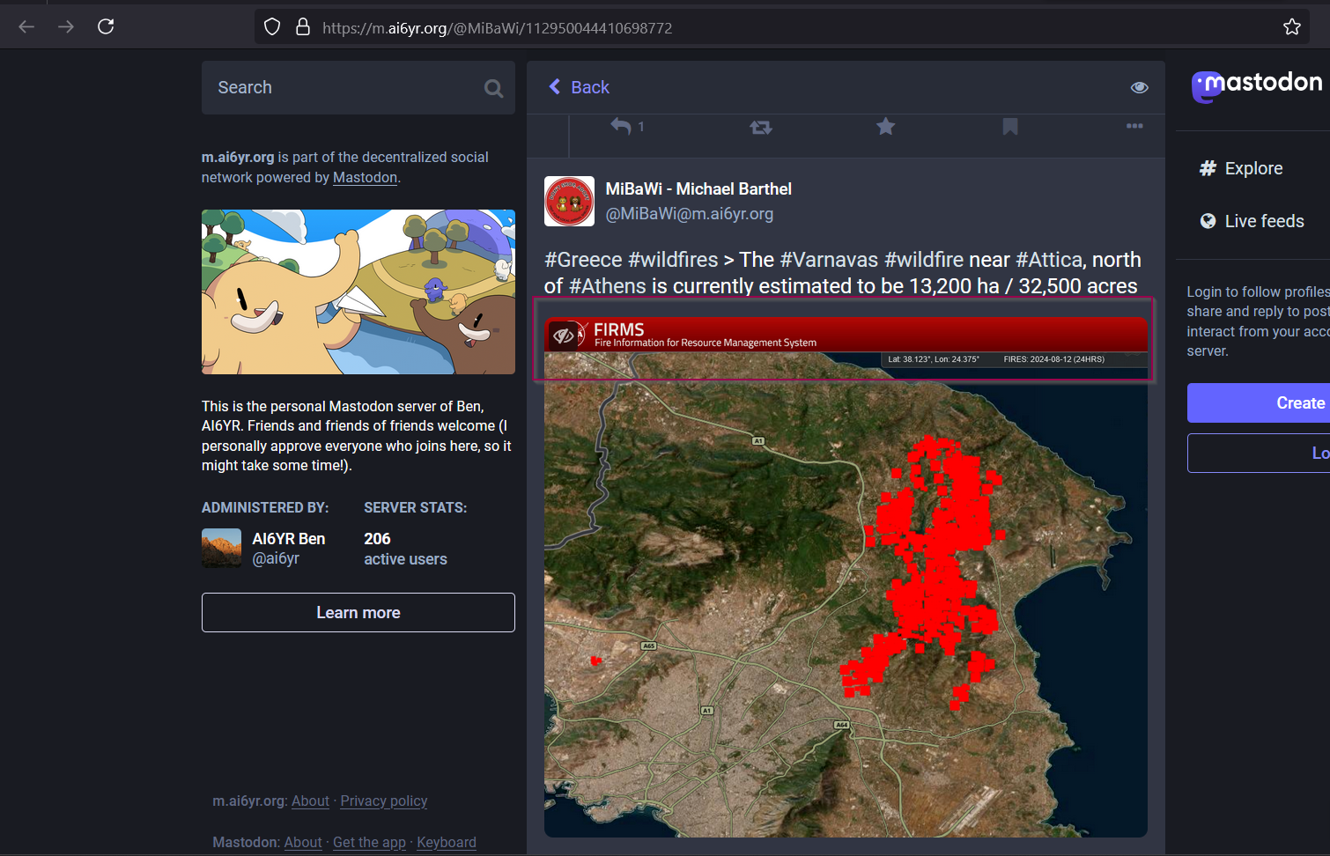Open Live feeds

pos(1252,221)
